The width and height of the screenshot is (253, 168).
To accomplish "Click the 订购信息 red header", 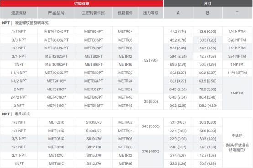I will (x=82, y=4).
